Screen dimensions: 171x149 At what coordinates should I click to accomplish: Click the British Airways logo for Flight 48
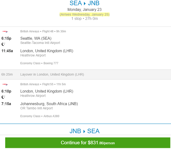(5, 32)
